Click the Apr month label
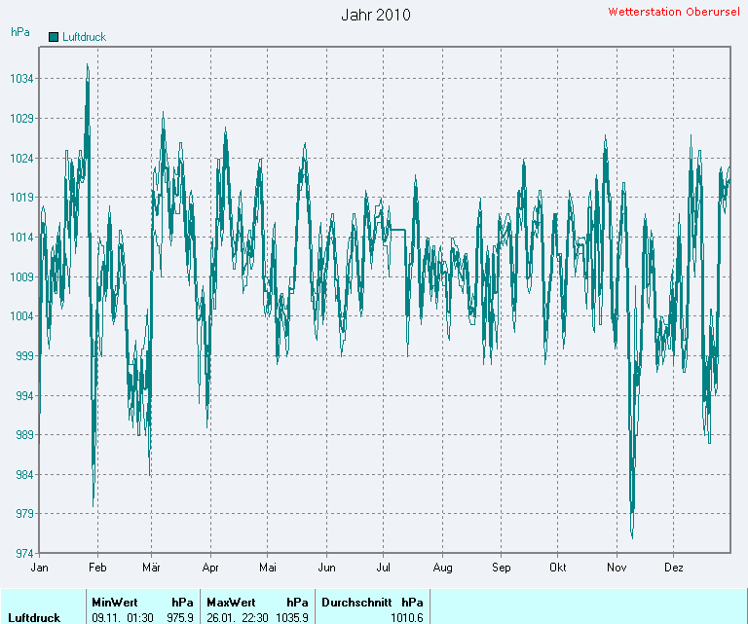Viewport: 748px width, 624px height. 210,568
